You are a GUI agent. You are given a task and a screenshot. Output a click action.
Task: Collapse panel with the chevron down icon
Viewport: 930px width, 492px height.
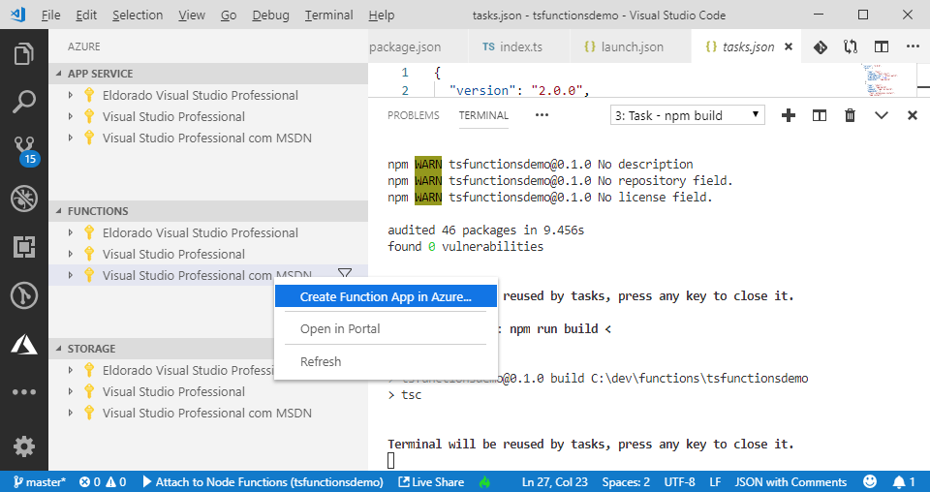(x=882, y=115)
